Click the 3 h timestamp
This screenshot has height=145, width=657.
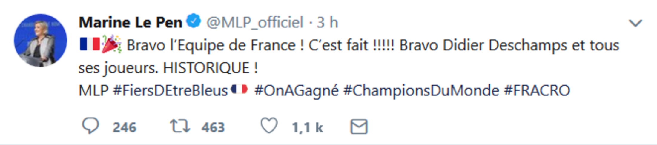point(327,23)
